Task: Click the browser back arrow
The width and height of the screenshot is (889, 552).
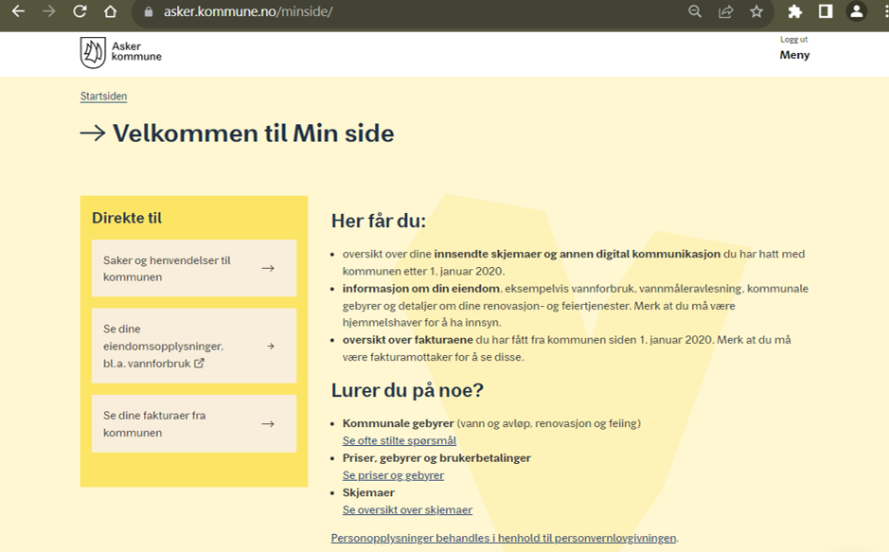Action: (x=18, y=12)
